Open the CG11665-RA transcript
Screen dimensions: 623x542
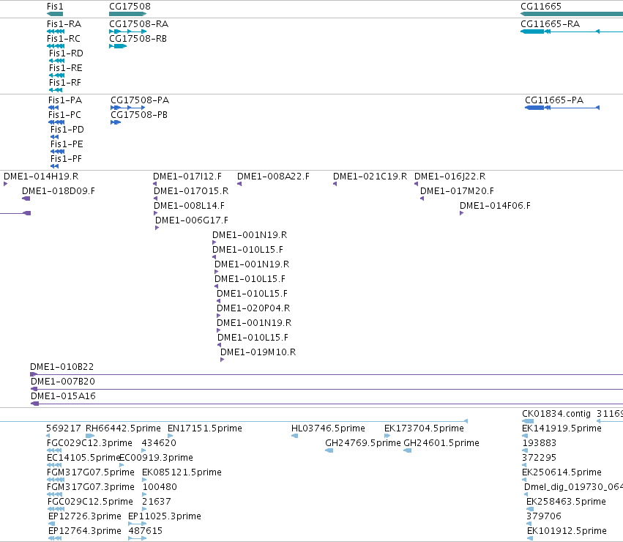coord(550,24)
